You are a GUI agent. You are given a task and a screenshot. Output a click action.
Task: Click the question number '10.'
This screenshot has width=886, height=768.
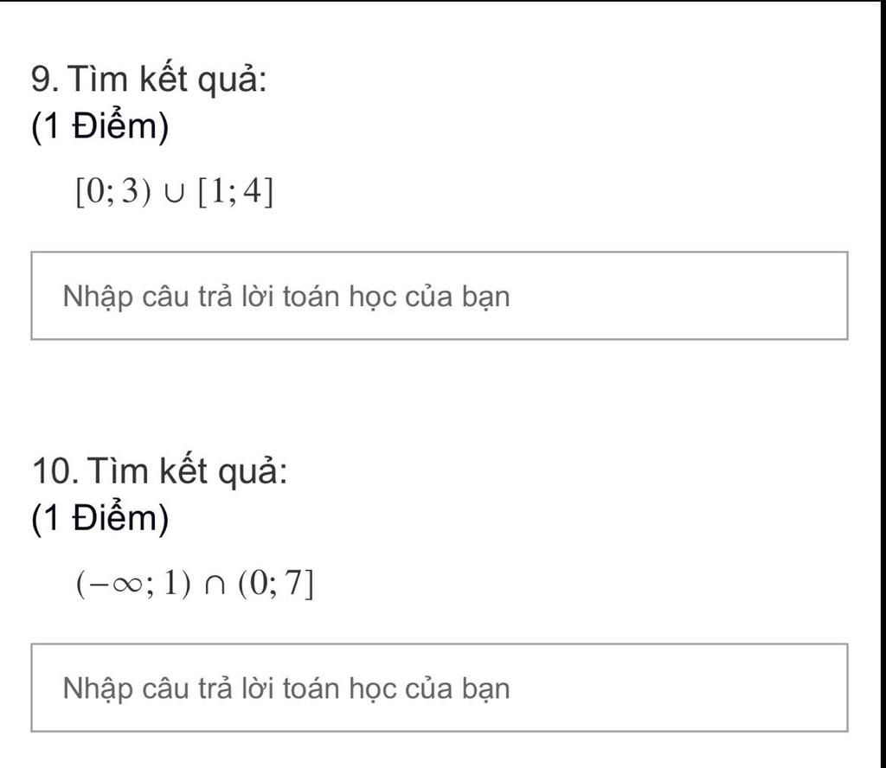tap(55, 471)
